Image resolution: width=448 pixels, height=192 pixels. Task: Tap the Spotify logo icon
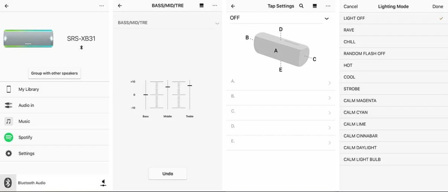(9, 137)
